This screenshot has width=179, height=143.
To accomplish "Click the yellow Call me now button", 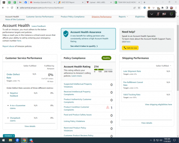I will pyautogui.click(x=130, y=48).
